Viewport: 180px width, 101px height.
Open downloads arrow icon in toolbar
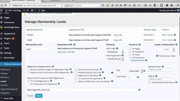tap(103, 5)
